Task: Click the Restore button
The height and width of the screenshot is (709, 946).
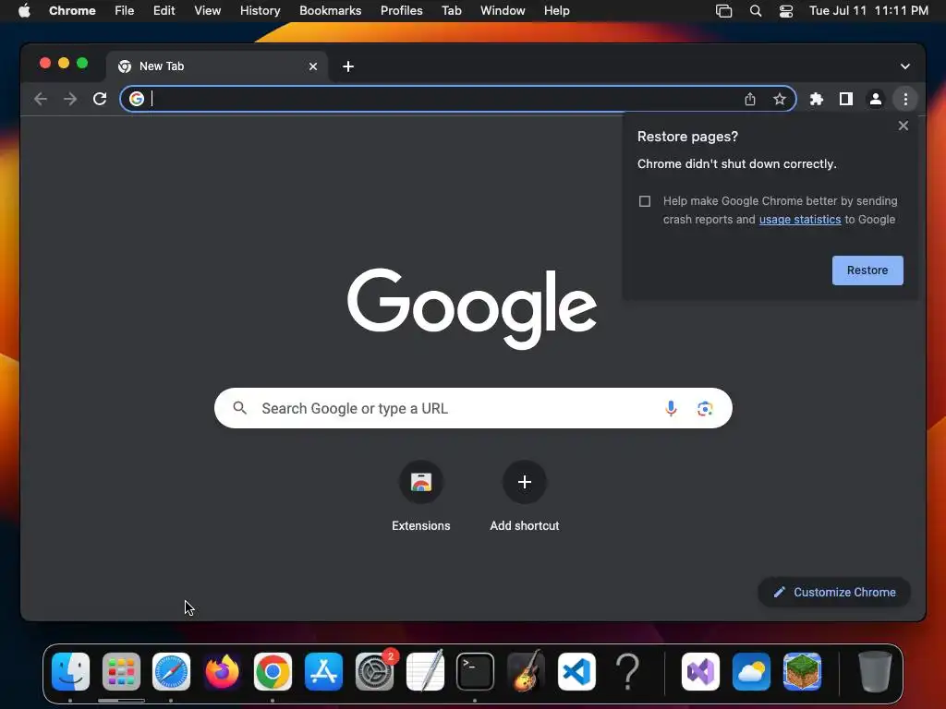Action: pyautogui.click(x=867, y=270)
